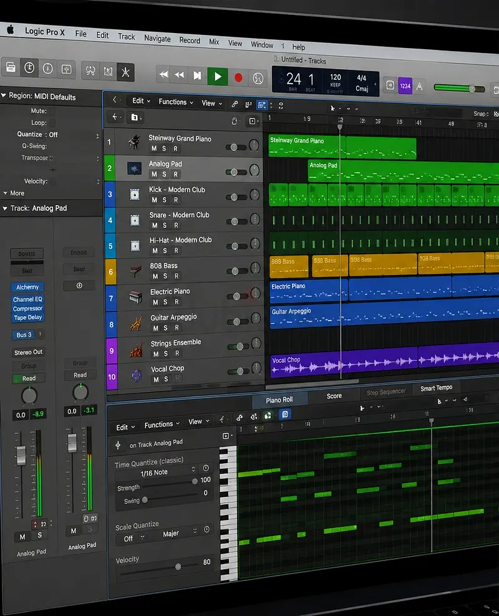Open the Apple menu
The image size is (499, 616).
click(x=11, y=29)
